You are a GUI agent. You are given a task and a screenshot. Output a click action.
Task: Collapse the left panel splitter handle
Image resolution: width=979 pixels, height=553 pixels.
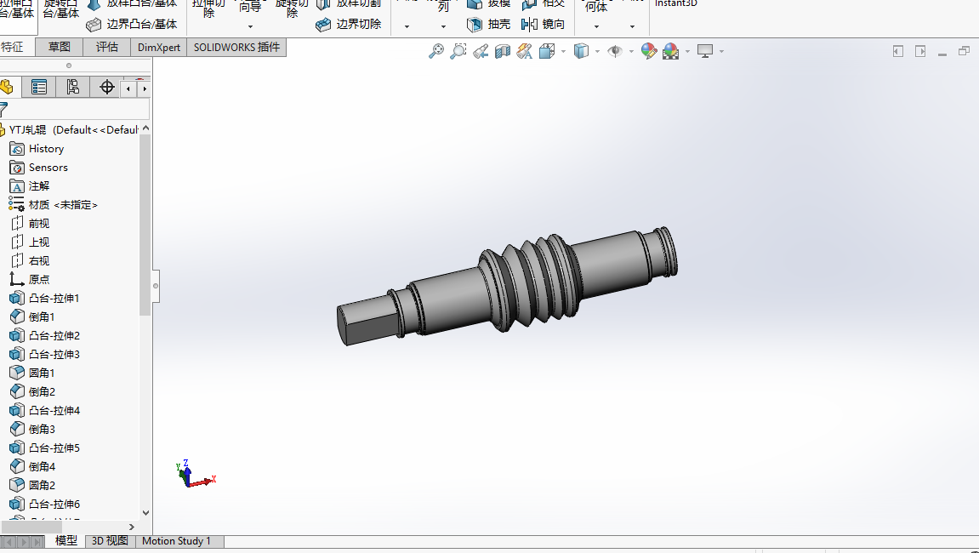(x=156, y=286)
